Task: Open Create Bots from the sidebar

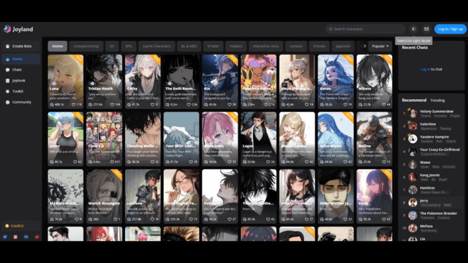Action: [x=21, y=46]
